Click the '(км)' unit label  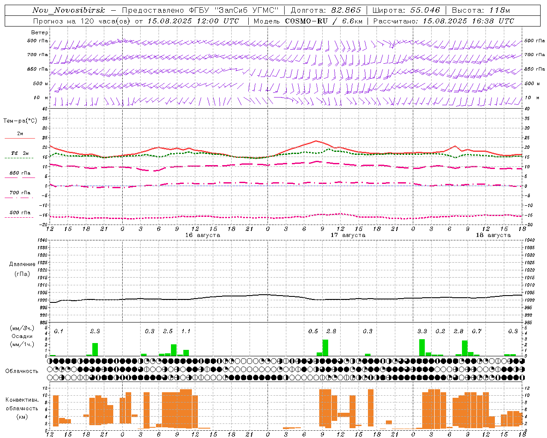click(x=22, y=417)
